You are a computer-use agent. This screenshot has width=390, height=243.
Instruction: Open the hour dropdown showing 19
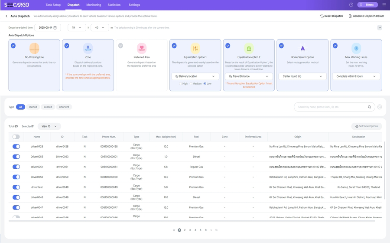click(77, 28)
